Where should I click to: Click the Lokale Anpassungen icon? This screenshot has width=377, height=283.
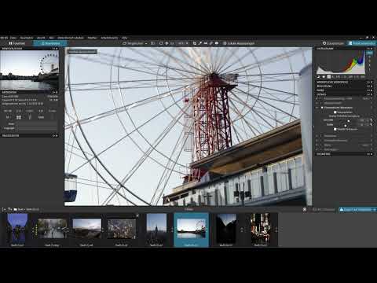225,43
